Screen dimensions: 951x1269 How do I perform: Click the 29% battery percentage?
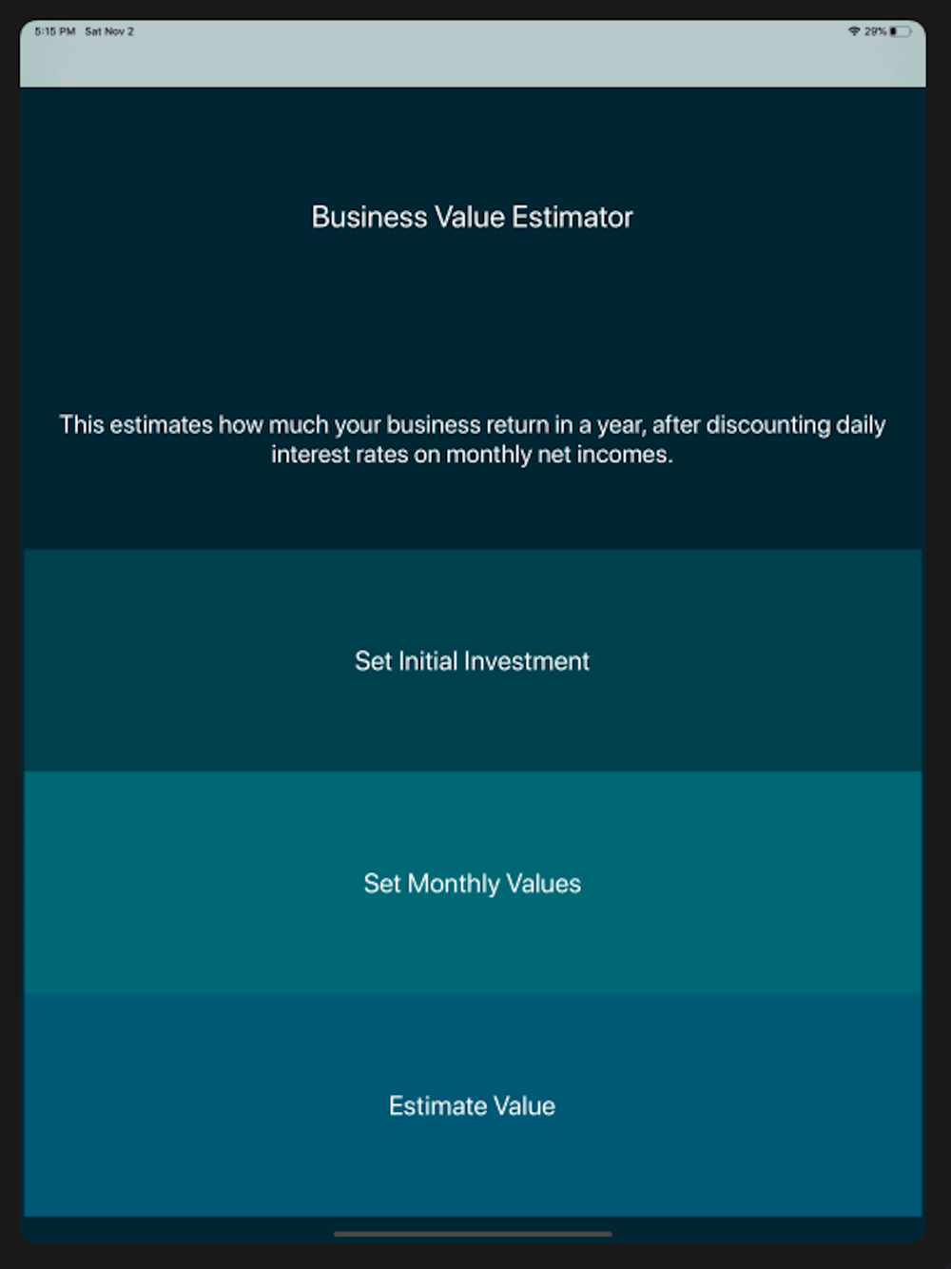tap(875, 31)
